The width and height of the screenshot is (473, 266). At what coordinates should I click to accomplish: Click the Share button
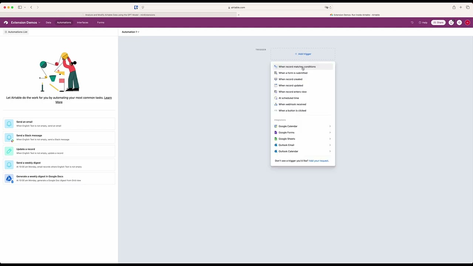point(438,23)
